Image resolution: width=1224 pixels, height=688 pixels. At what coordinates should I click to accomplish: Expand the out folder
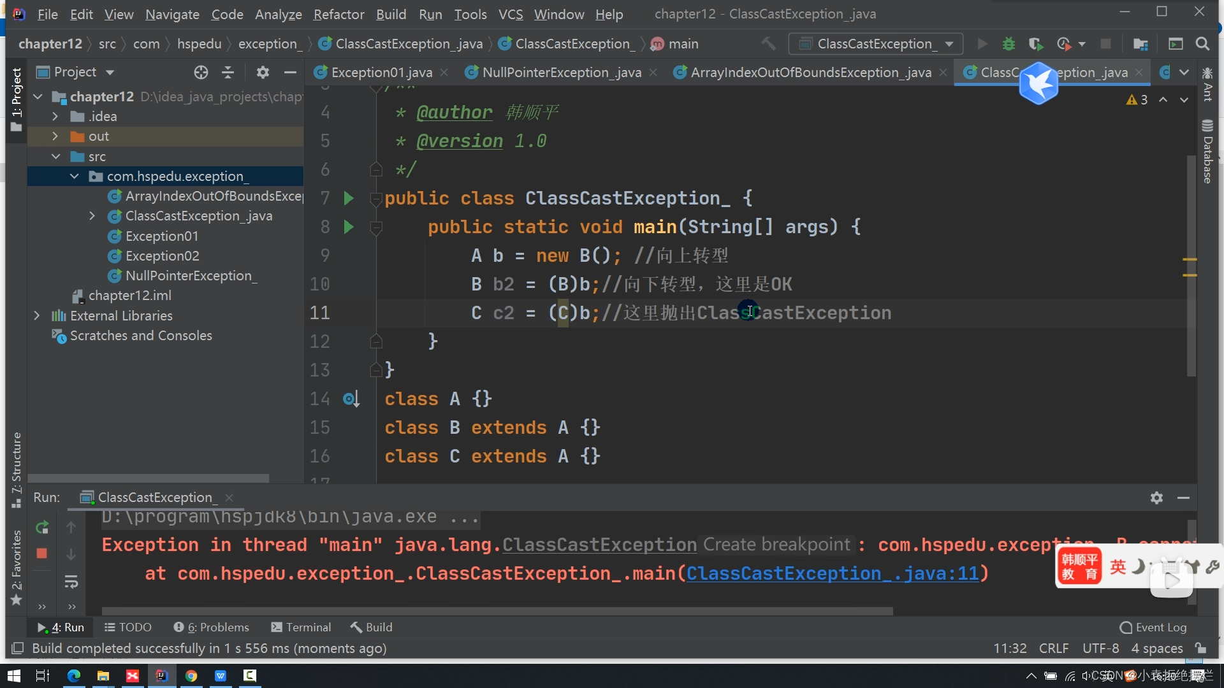(55, 136)
